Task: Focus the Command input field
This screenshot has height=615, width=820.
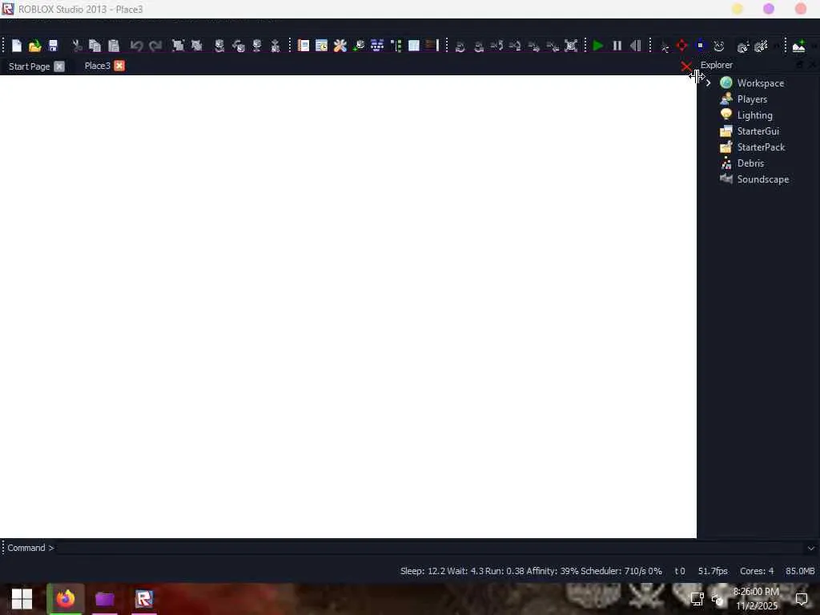Action: 429,548
